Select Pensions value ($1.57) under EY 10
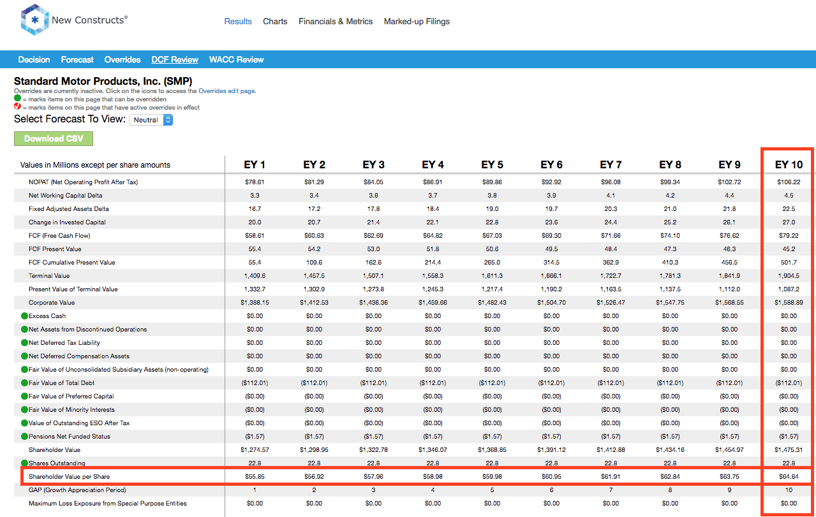The width and height of the screenshot is (816, 517). click(x=789, y=437)
